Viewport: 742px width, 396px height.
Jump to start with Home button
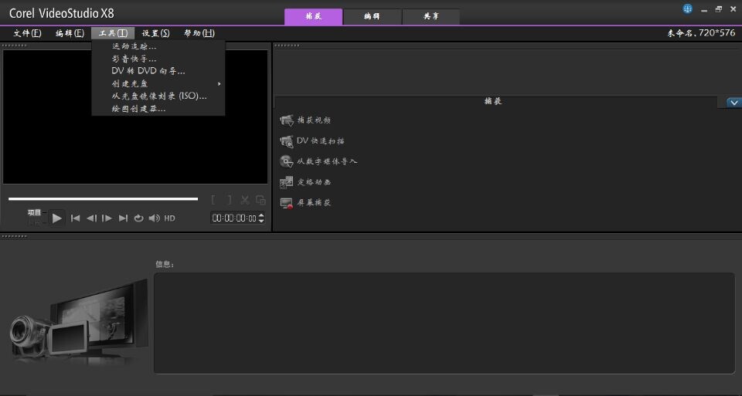pyautogui.click(x=75, y=218)
